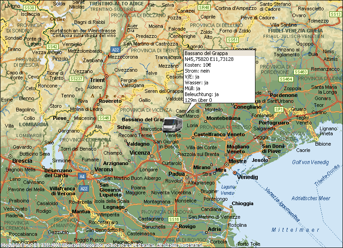Select the A22 road shield near Mezzocorona
343x248 pixels.
click(x=116, y=50)
